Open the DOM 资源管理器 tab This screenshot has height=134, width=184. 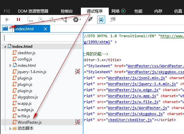coord(33,11)
